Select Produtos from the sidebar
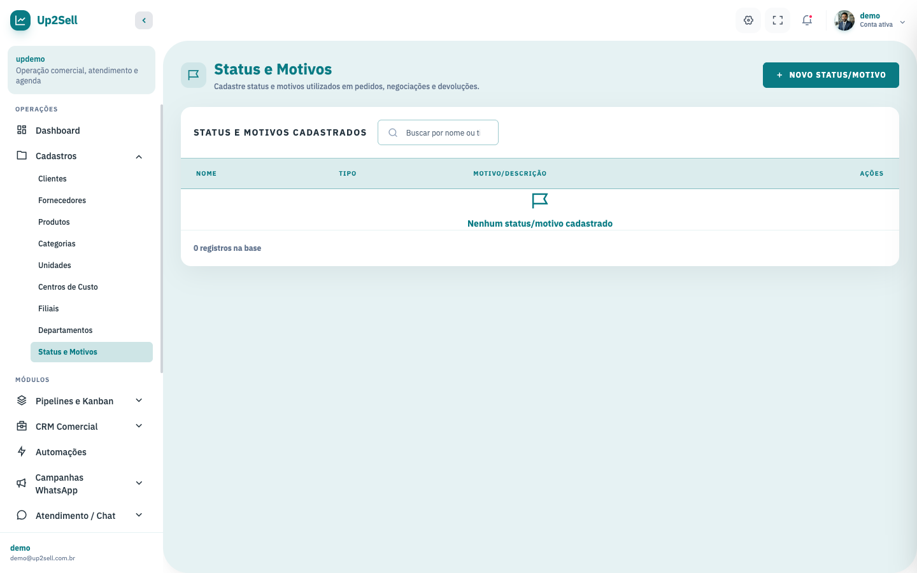Viewport: 917px width, 573px height. pyautogui.click(x=92, y=222)
